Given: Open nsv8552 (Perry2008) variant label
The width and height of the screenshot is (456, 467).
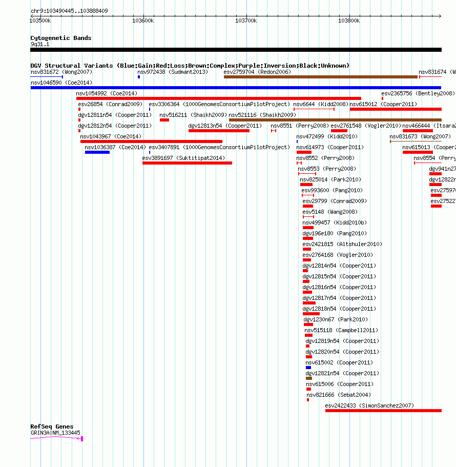Looking at the screenshot, I should pos(325,158).
